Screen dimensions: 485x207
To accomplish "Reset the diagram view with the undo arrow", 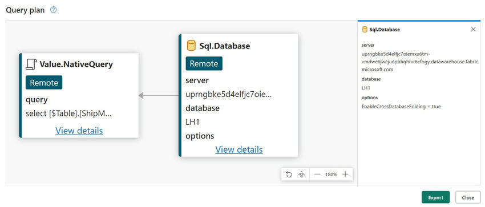I will coord(289,174).
